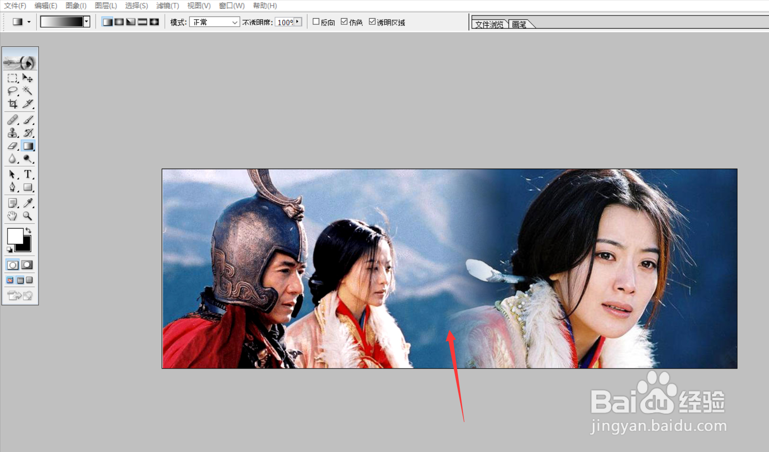Jump to ImageReady button

click(20, 296)
